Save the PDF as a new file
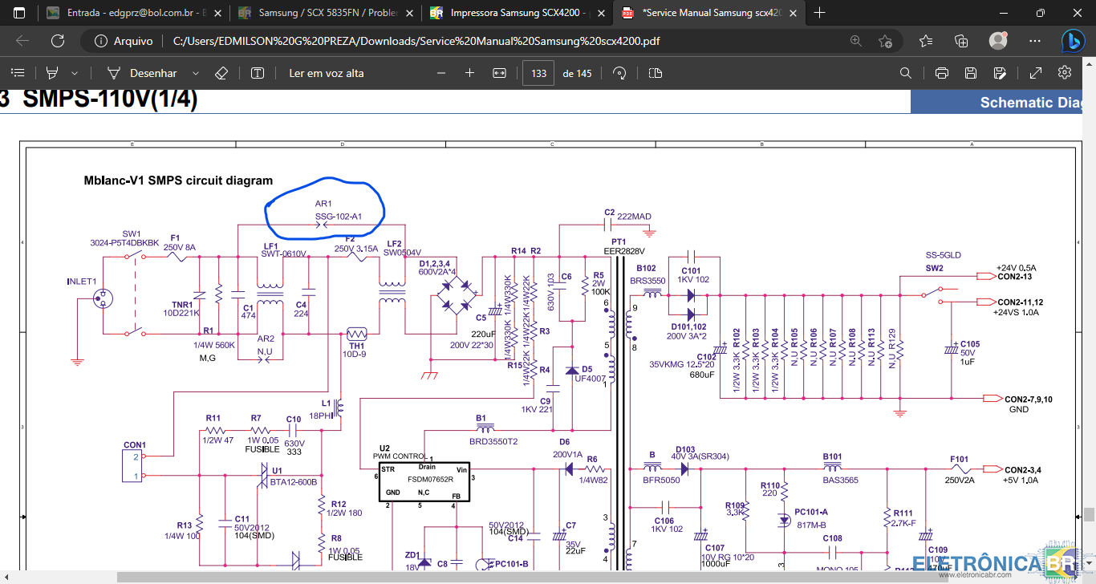Viewport: 1096px width, 584px height. [x=1000, y=73]
